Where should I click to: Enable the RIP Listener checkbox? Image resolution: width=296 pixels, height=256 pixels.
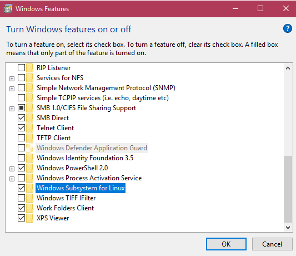point(21,67)
